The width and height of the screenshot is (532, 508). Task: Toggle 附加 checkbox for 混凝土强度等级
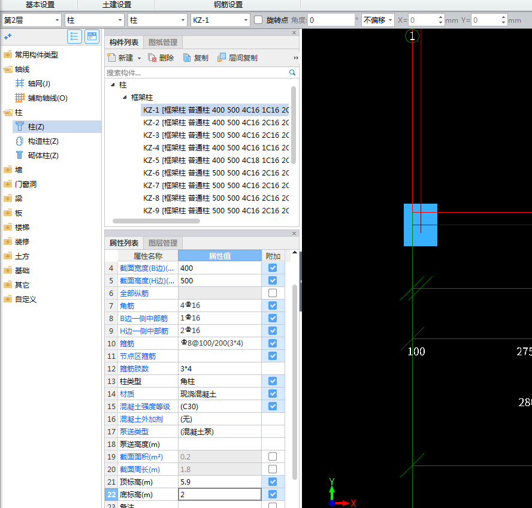click(x=273, y=406)
